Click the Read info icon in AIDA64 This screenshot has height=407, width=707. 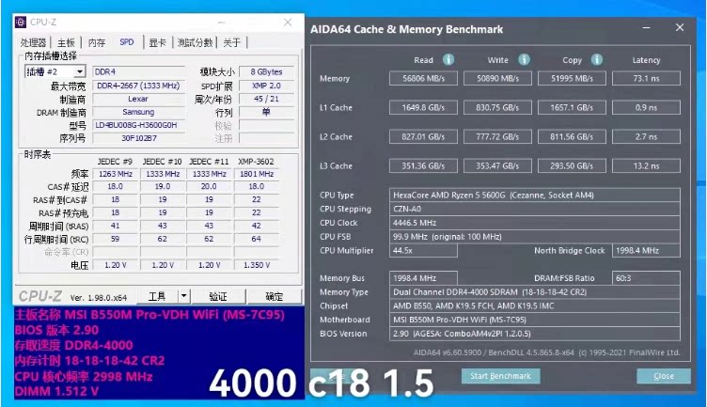(x=448, y=59)
